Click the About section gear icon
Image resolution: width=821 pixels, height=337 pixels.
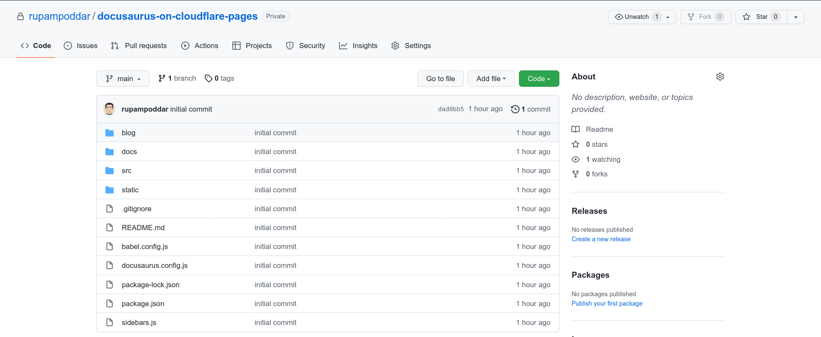coord(720,77)
